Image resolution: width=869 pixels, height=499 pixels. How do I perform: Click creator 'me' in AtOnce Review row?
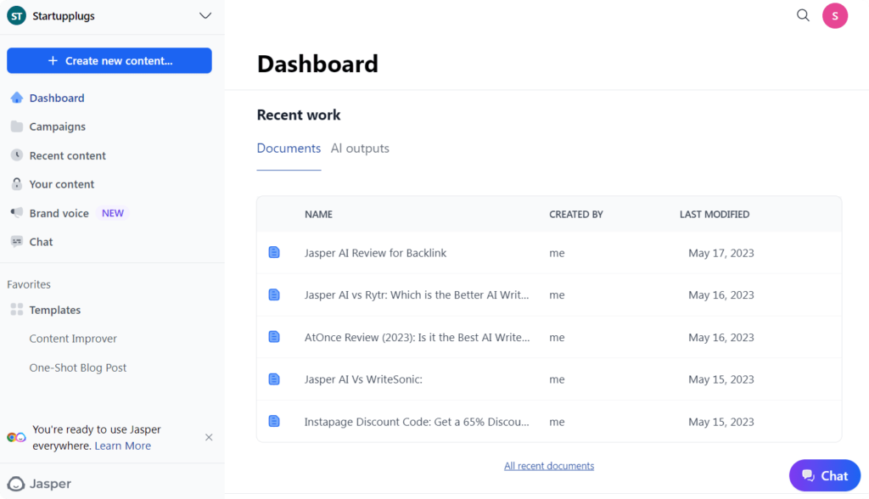(x=557, y=337)
